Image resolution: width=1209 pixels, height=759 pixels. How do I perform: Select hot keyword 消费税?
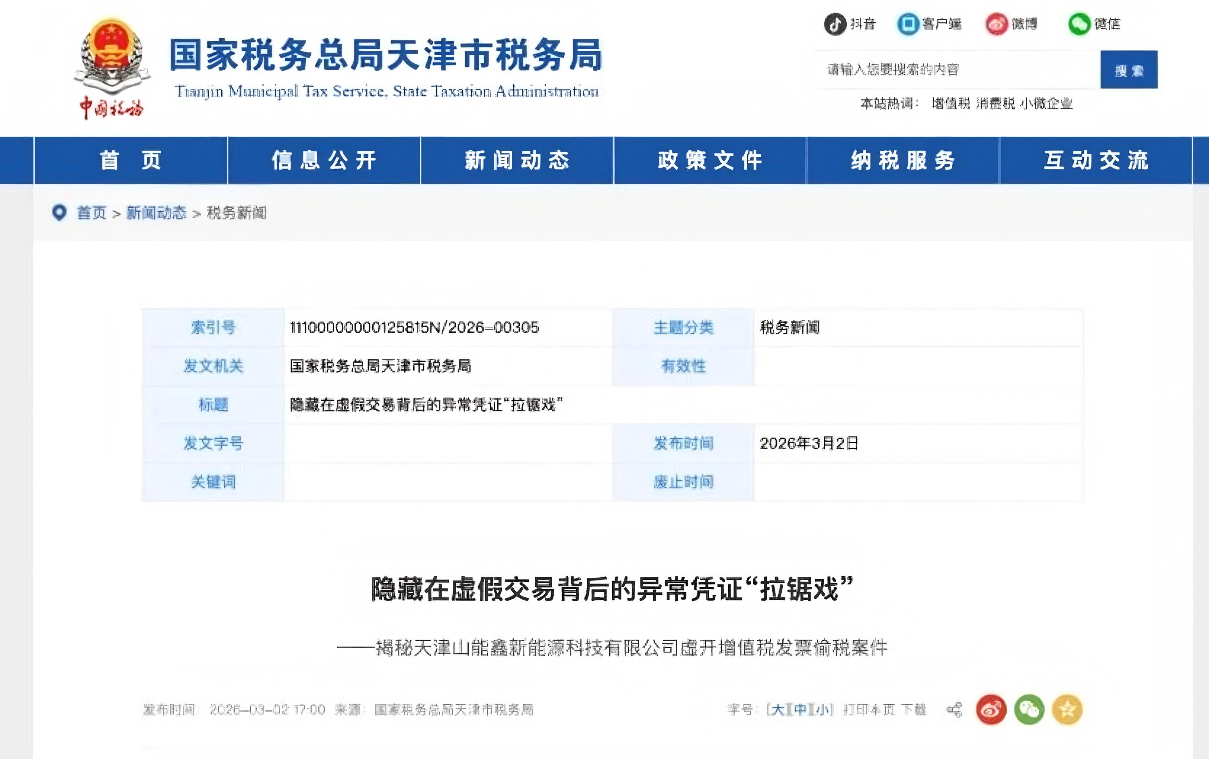[x=995, y=103]
